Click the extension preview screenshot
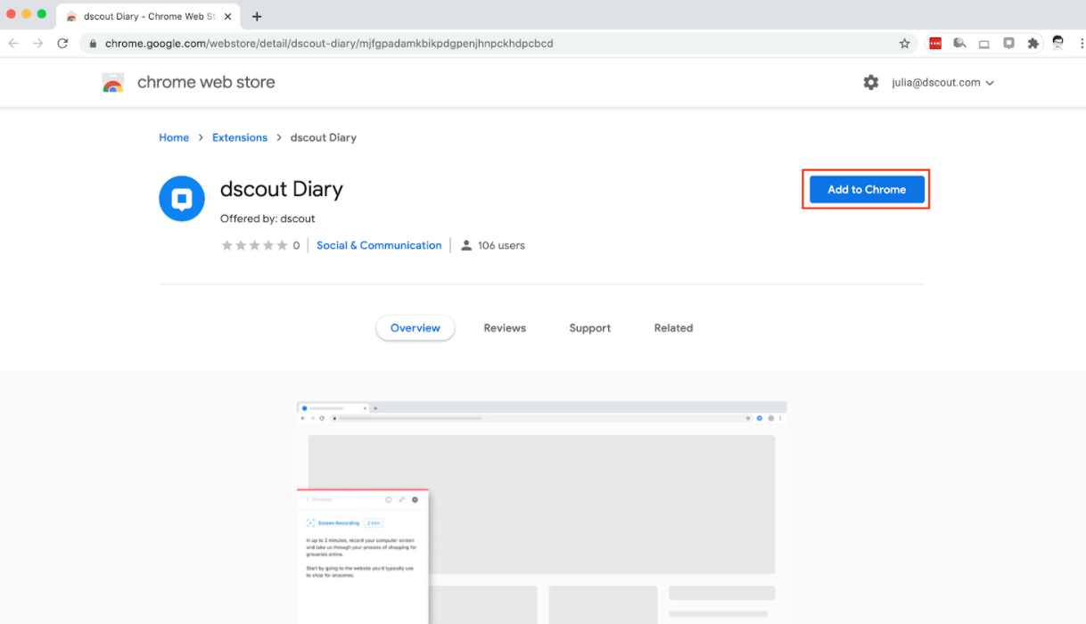1086x624 pixels. point(542,513)
